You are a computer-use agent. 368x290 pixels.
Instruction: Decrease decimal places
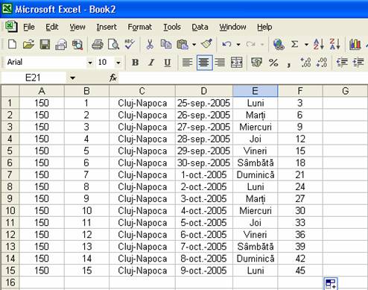(x=322, y=63)
